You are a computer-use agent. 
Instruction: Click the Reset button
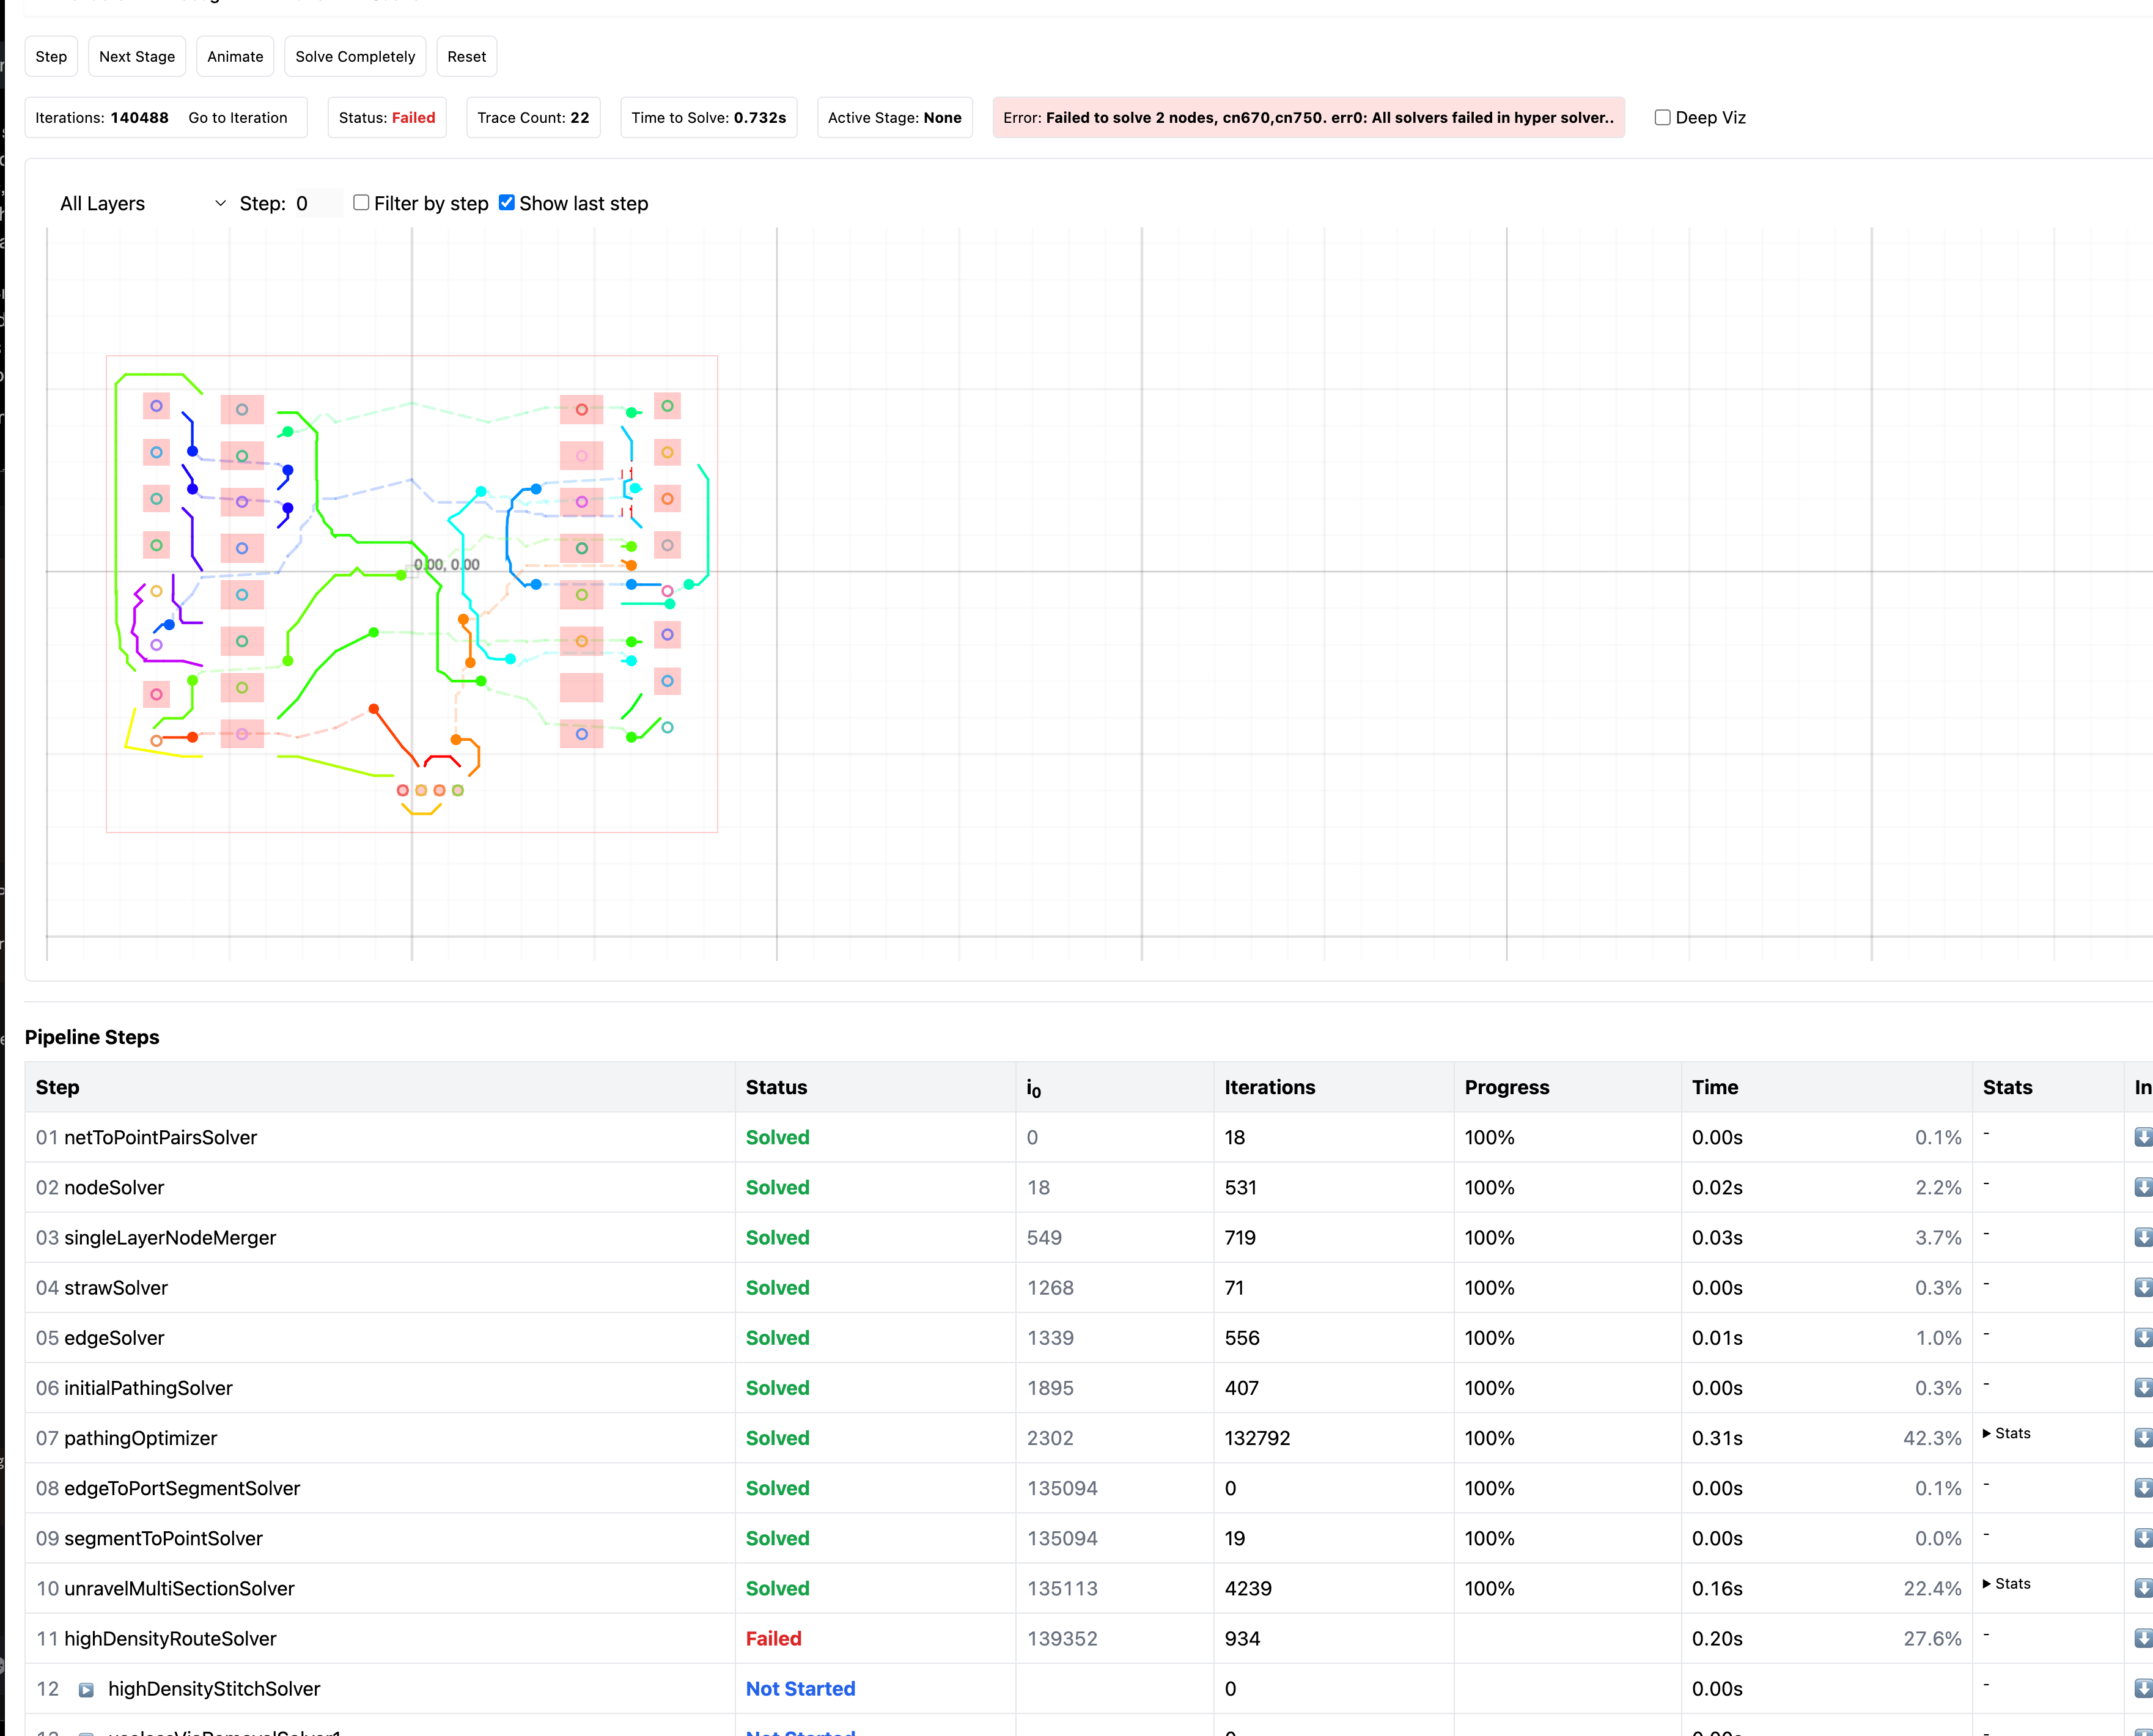[466, 56]
